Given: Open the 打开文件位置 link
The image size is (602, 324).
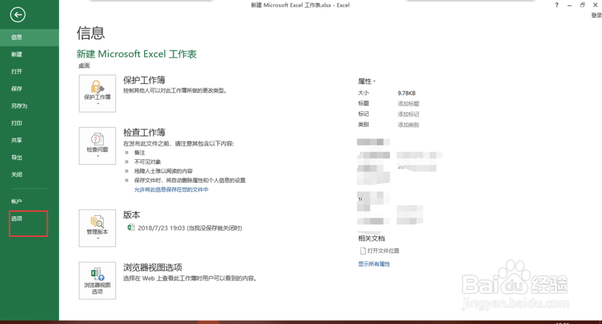Looking at the screenshot, I should (x=380, y=251).
